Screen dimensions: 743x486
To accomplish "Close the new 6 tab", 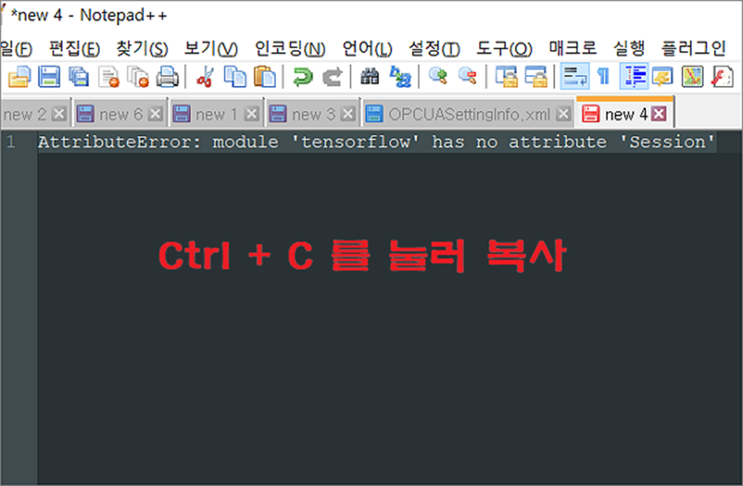I will click(156, 114).
